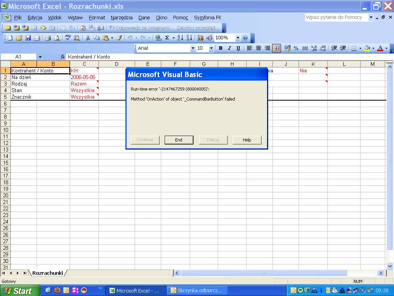Click the Fill Color bucket swatch
Viewport: 394px width, 296px height.
pos(367,48)
